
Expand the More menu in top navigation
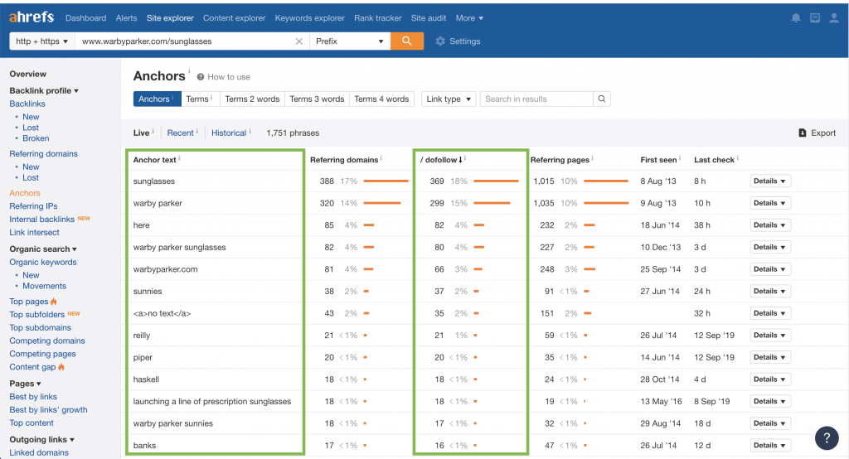coord(469,18)
